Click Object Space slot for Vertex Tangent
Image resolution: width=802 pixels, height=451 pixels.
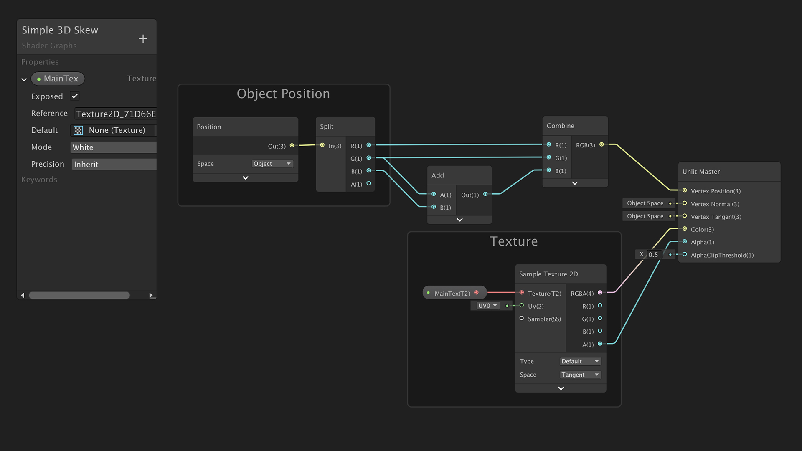click(649, 216)
